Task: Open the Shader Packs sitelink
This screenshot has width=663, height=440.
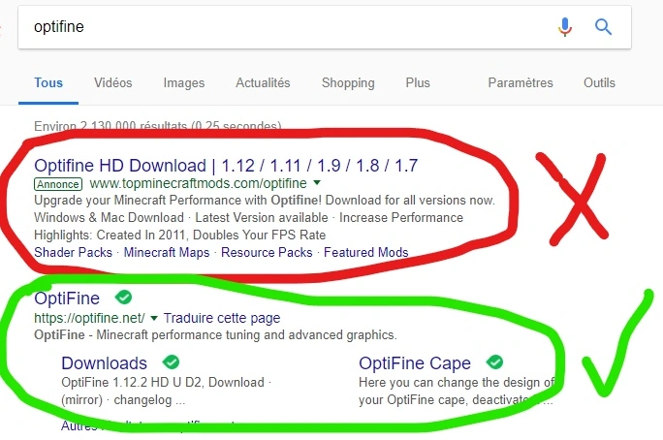Action: [x=73, y=252]
